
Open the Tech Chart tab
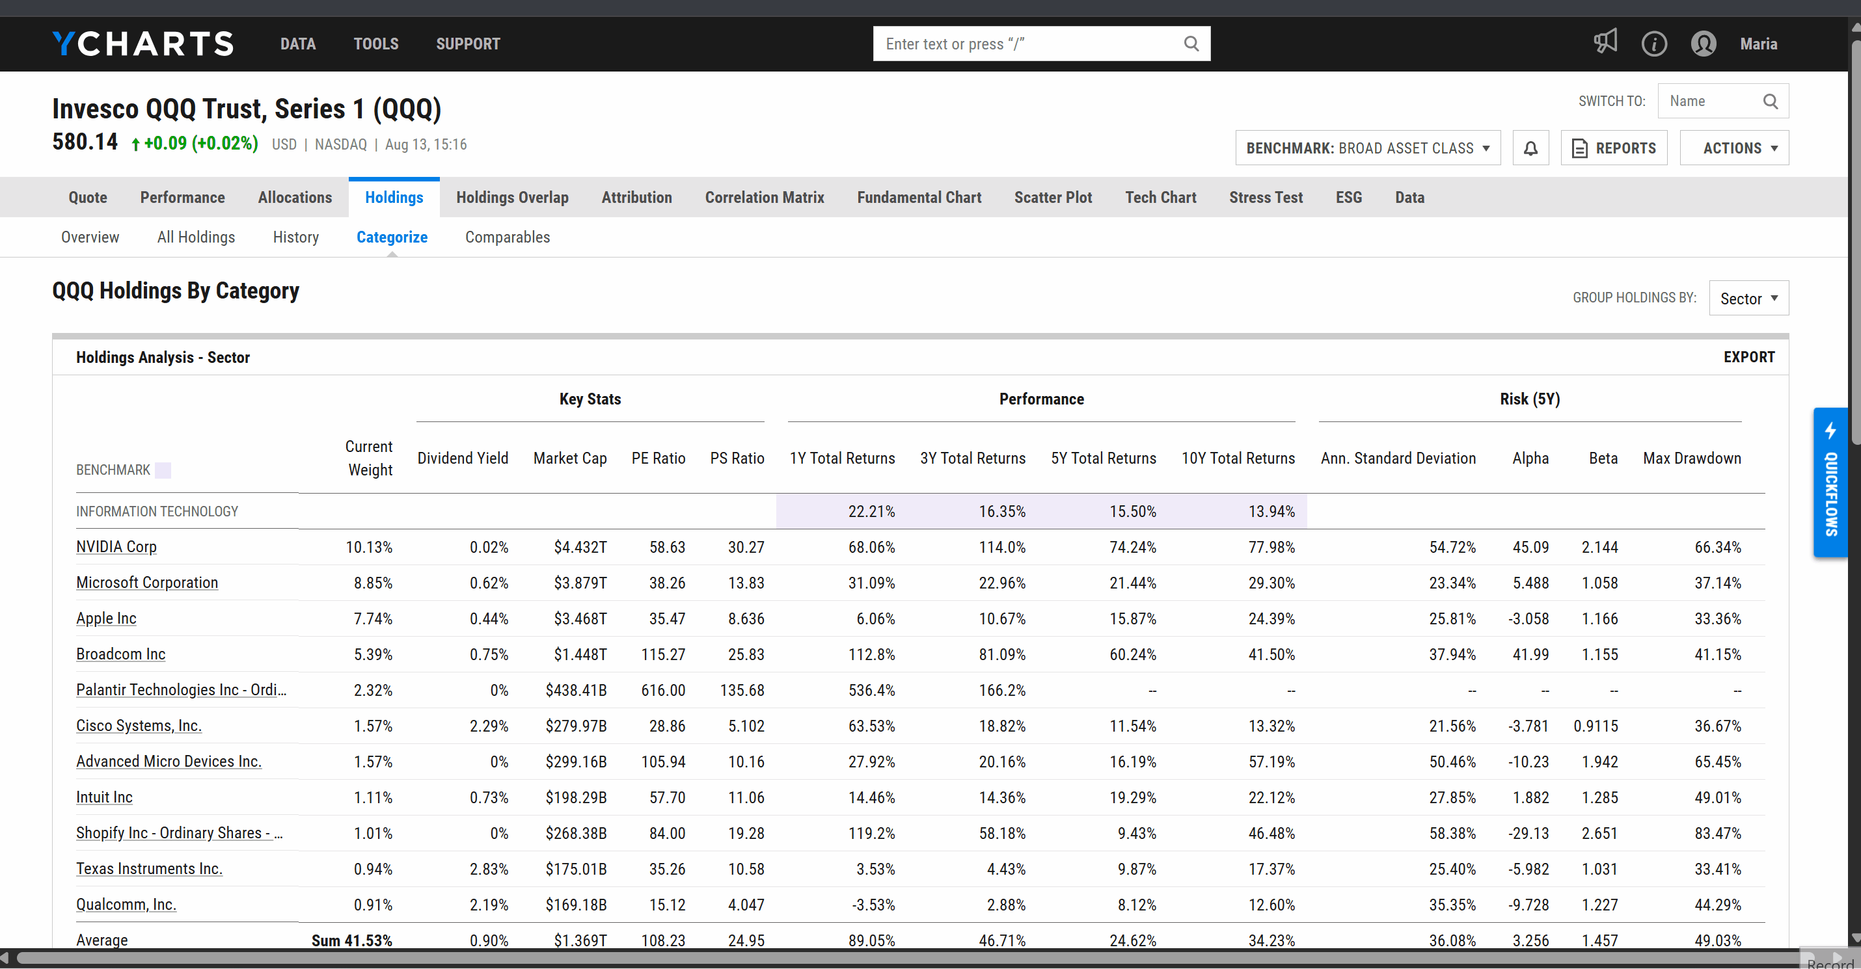click(1160, 197)
